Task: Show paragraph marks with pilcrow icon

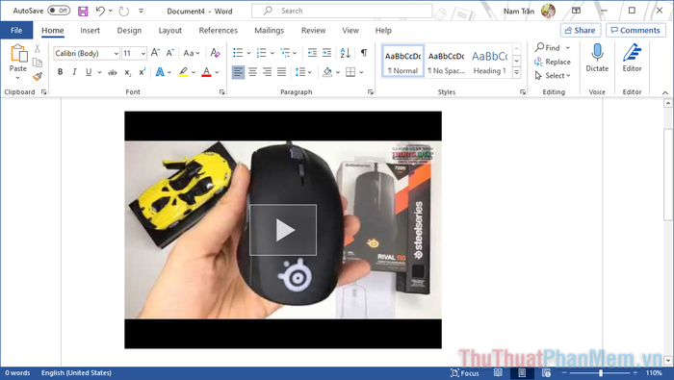Action: click(364, 53)
